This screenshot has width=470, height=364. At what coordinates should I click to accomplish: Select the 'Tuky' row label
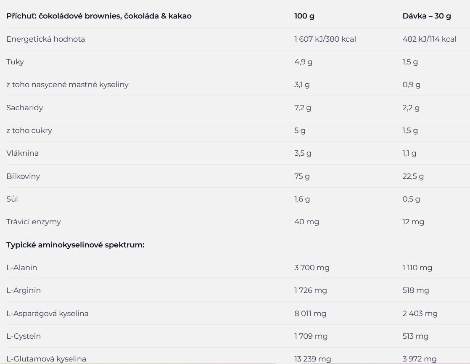point(15,62)
